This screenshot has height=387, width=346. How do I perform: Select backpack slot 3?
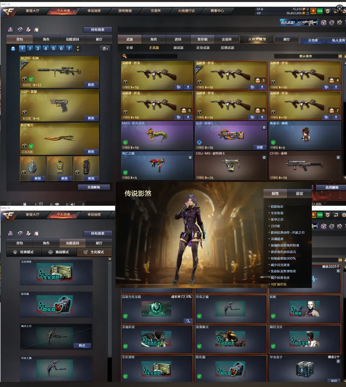[38, 48]
